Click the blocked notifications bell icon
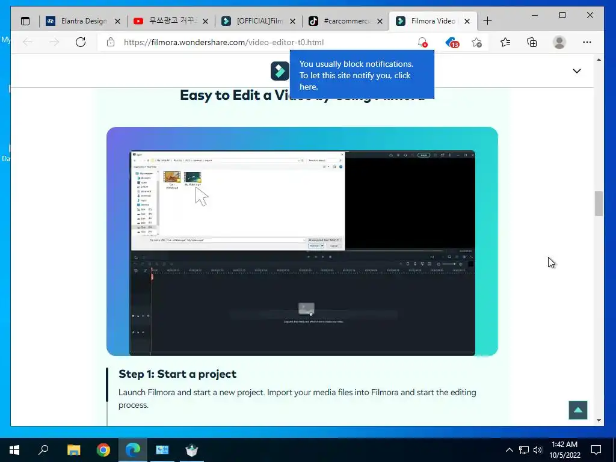 point(423,42)
